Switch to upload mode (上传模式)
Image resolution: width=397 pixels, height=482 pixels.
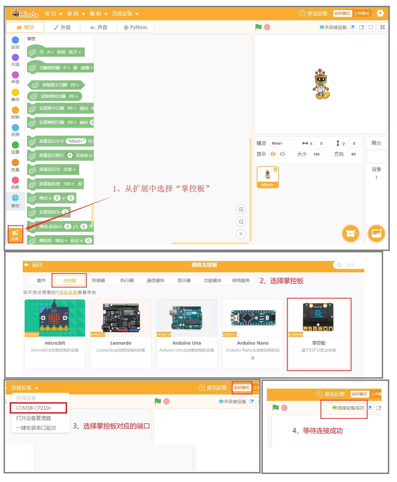pyautogui.click(x=362, y=13)
